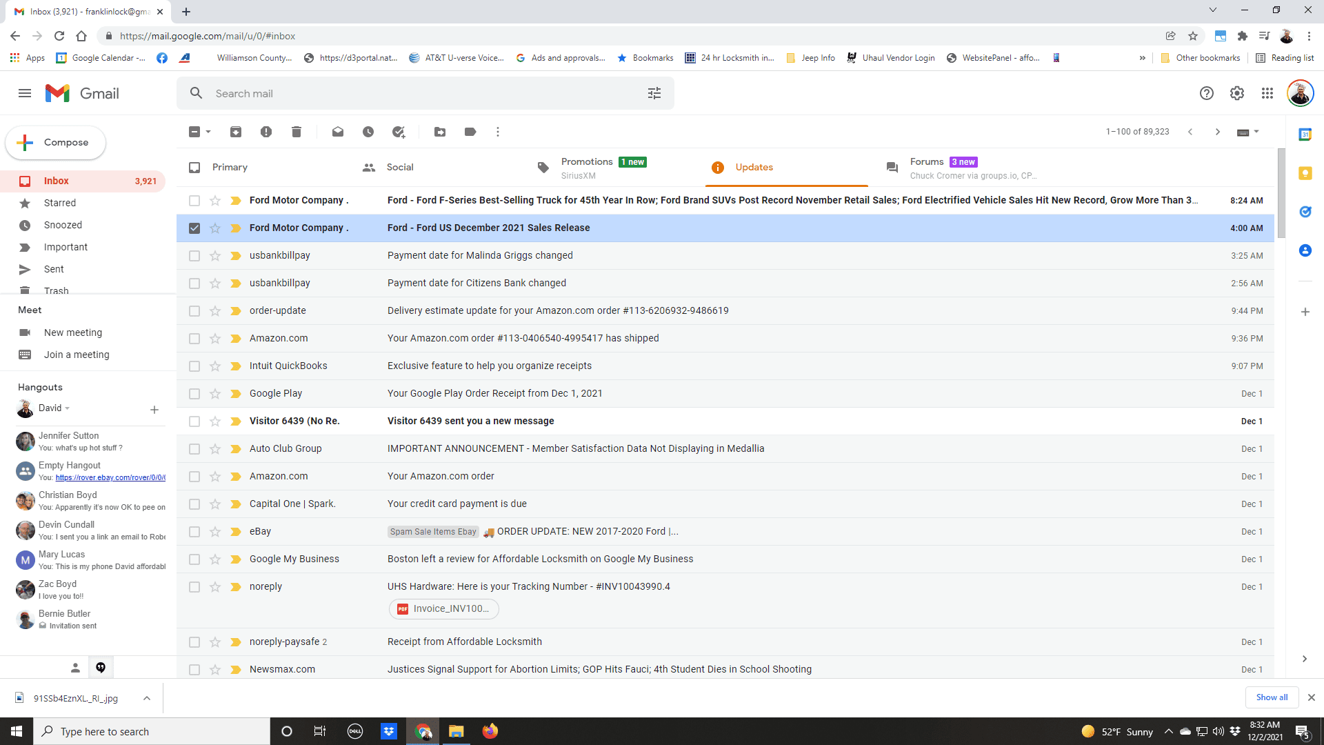The image size is (1324, 745).
Task: Delete the selected email with trash icon
Action: [x=297, y=132]
